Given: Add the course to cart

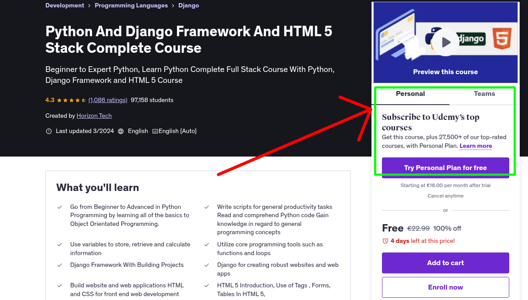Looking at the screenshot, I should pyautogui.click(x=446, y=263).
